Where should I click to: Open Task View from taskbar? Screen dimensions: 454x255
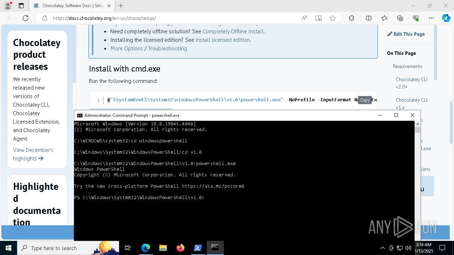[x=128, y=248]
